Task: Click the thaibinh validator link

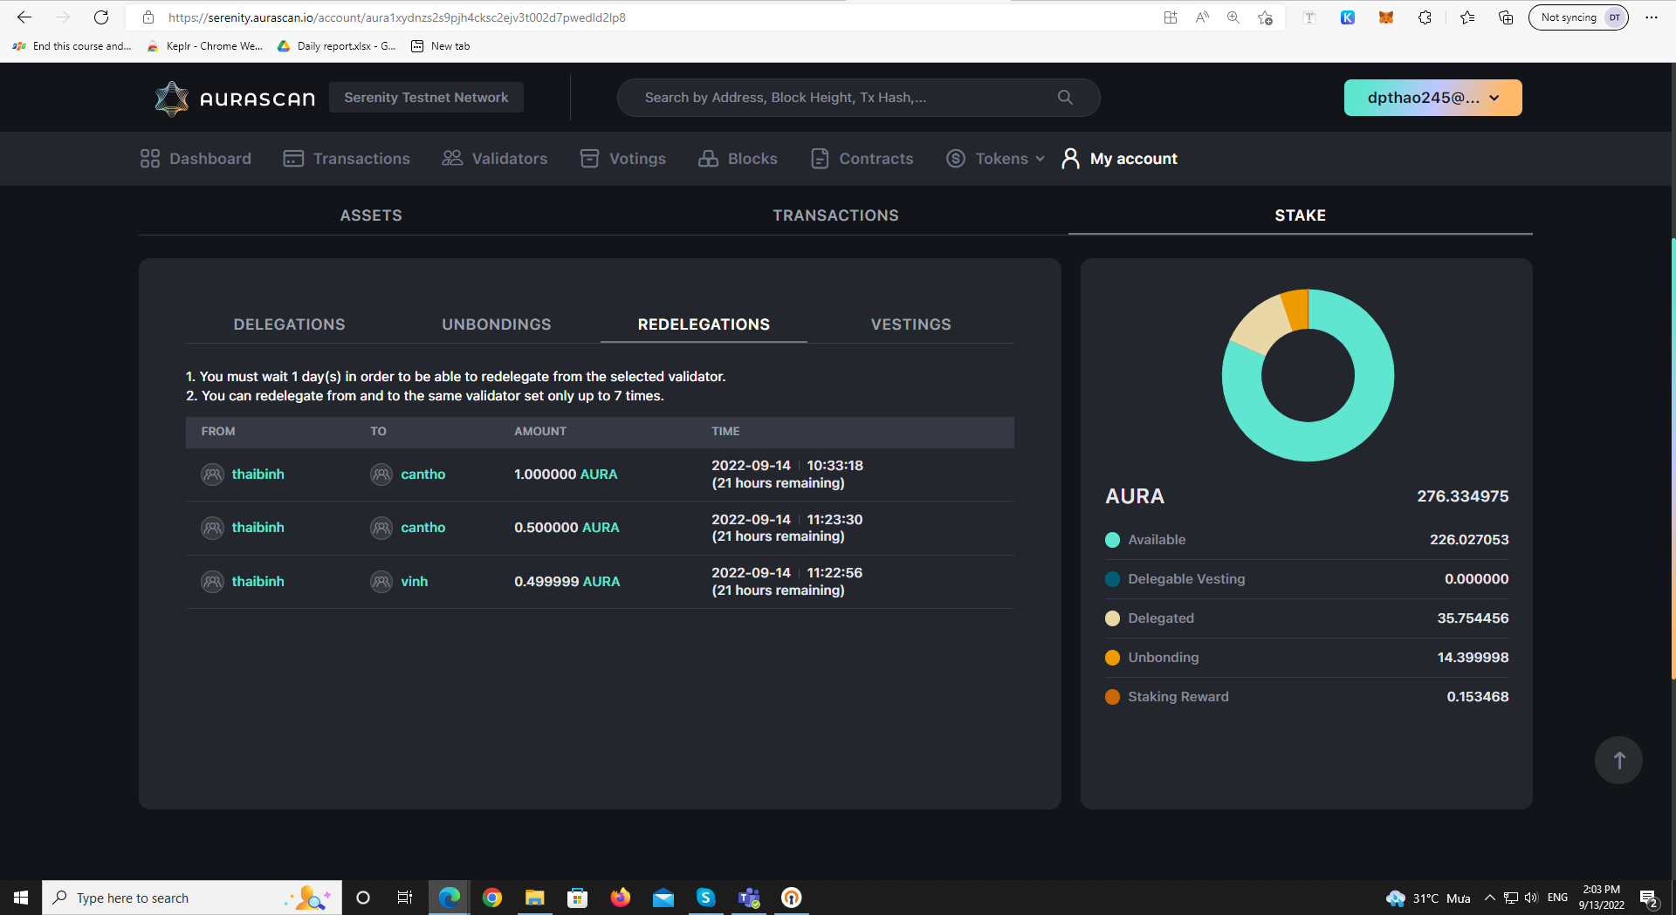Action: pyautogui.click(x=258, y=474)
